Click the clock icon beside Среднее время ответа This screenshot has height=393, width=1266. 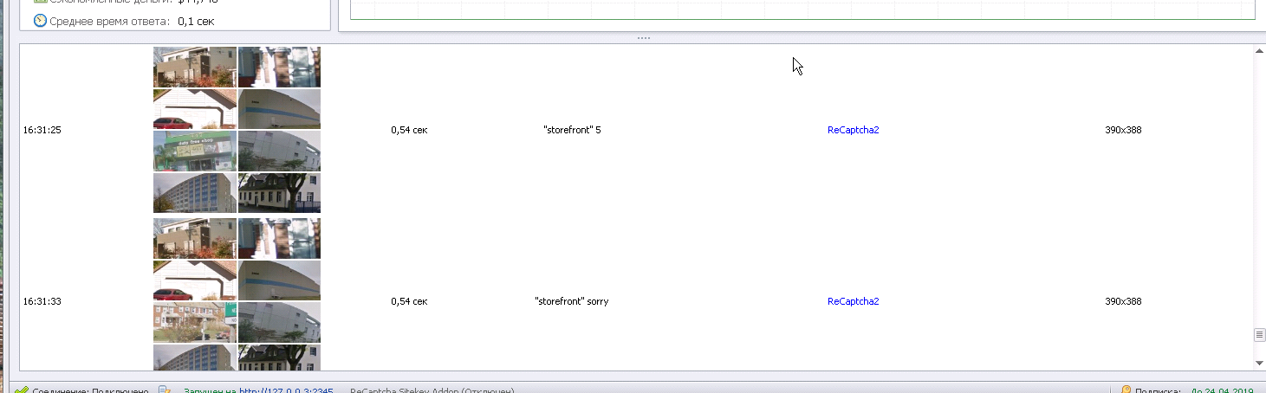tap(40, 21)
